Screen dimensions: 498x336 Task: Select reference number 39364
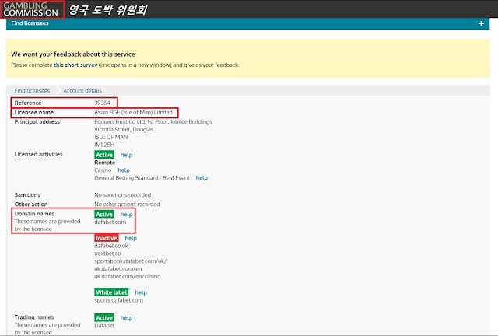(x=102, y=103)
